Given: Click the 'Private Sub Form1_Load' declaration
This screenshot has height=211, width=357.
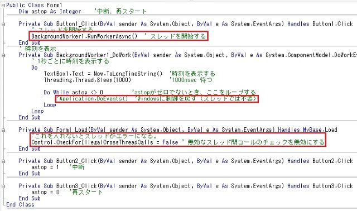Looking at the screenshot, I should pyautogui.click(x=53, y=130).
